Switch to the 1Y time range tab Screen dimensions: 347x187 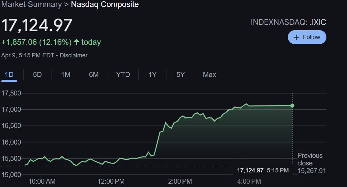point(152,75)
